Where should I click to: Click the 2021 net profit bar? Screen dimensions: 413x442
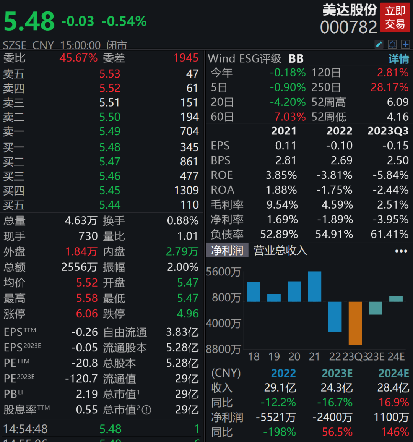tap(314, 287)
